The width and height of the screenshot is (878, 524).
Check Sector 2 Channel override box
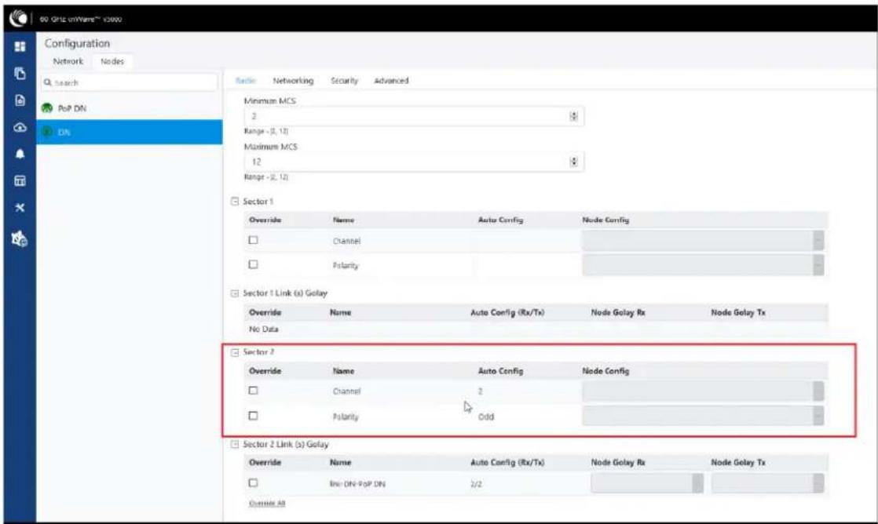point(253,391)
